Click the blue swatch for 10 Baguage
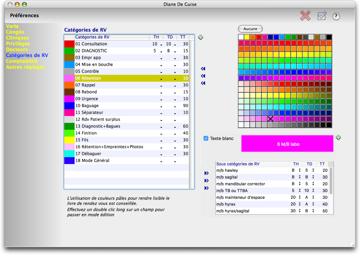The height and width of the screenshot is (255, 360). 69,106
